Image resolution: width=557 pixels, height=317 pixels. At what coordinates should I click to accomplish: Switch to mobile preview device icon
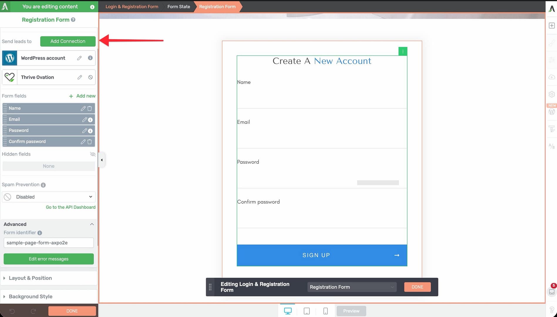pyautogui.click(x=325, y=311)
